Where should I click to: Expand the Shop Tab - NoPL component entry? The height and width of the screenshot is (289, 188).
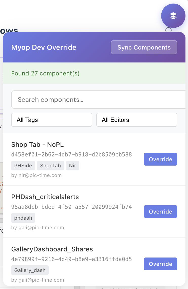pyautogui.click(x=37, y=144)
